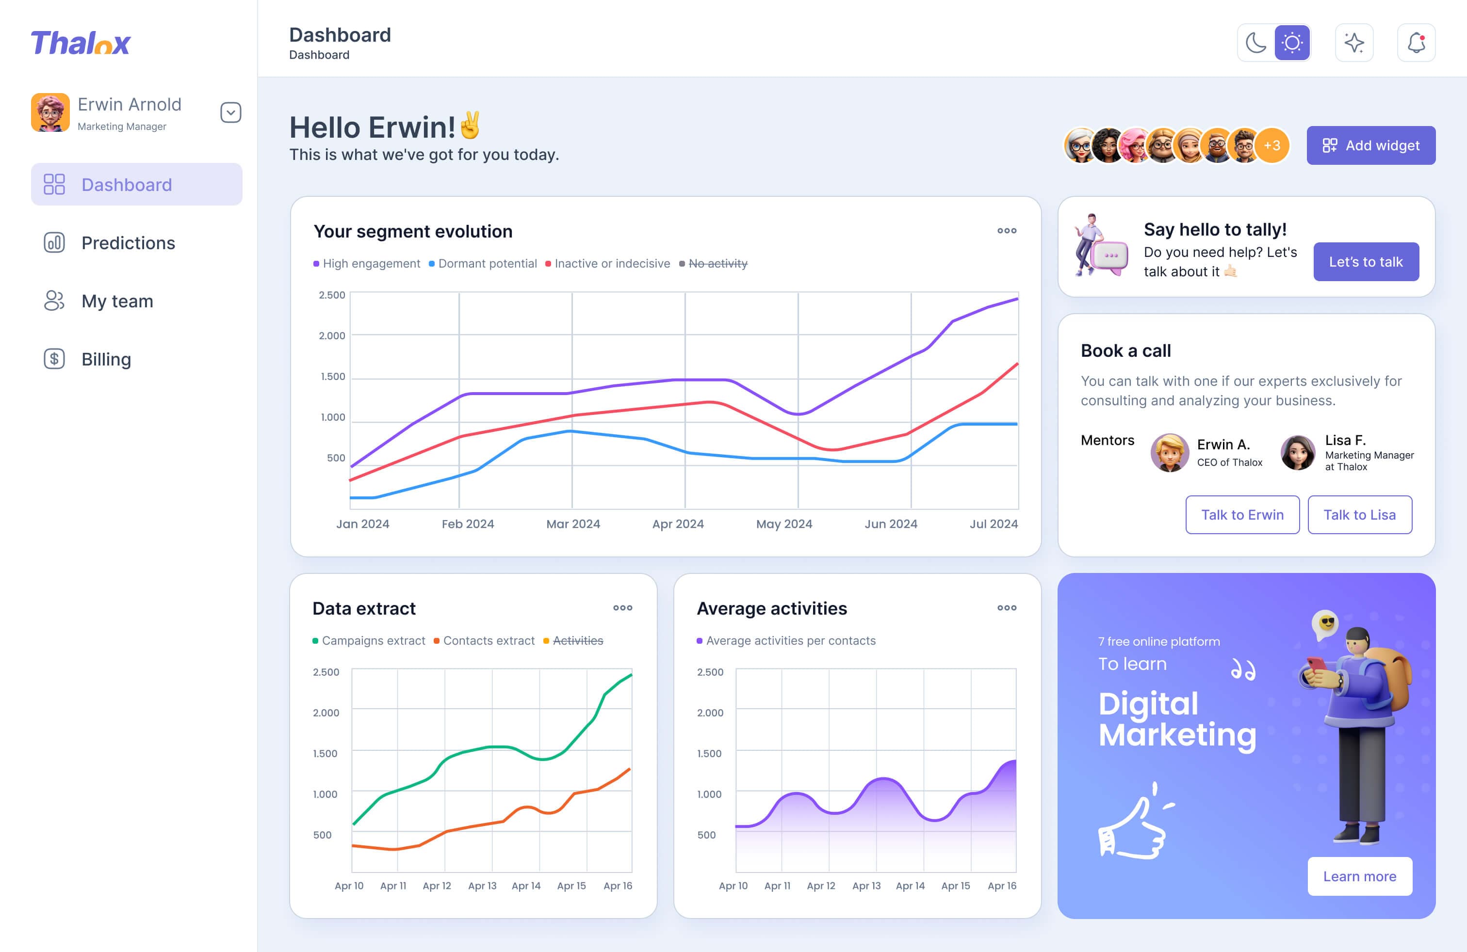Image resolution: width=1467 pixels, height=952 pixels.
Task: Select the Predictions menu item
Action: click(x=128, y=242)
